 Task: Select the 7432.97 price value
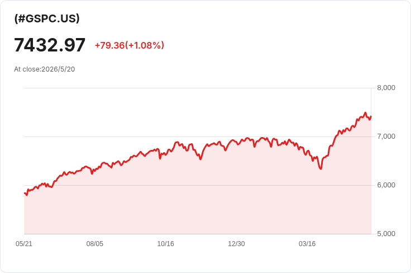pyautogui.click(x=50, y=45)
